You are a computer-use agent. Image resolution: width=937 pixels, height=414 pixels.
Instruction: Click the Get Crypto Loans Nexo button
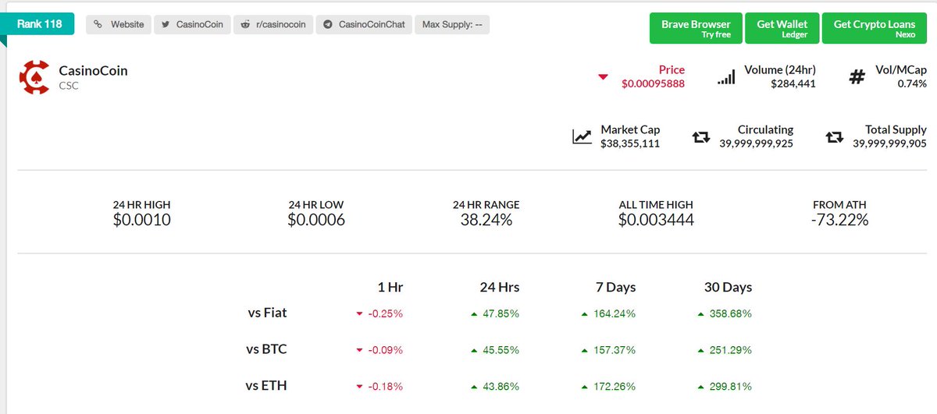pos(875,29)
